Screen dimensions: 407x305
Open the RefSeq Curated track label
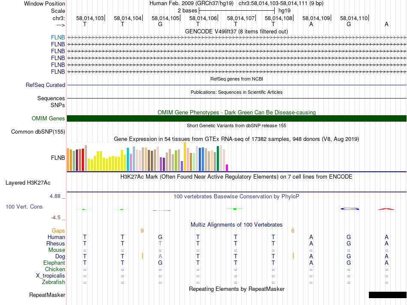pyautogui.click(x=45, y=85)
